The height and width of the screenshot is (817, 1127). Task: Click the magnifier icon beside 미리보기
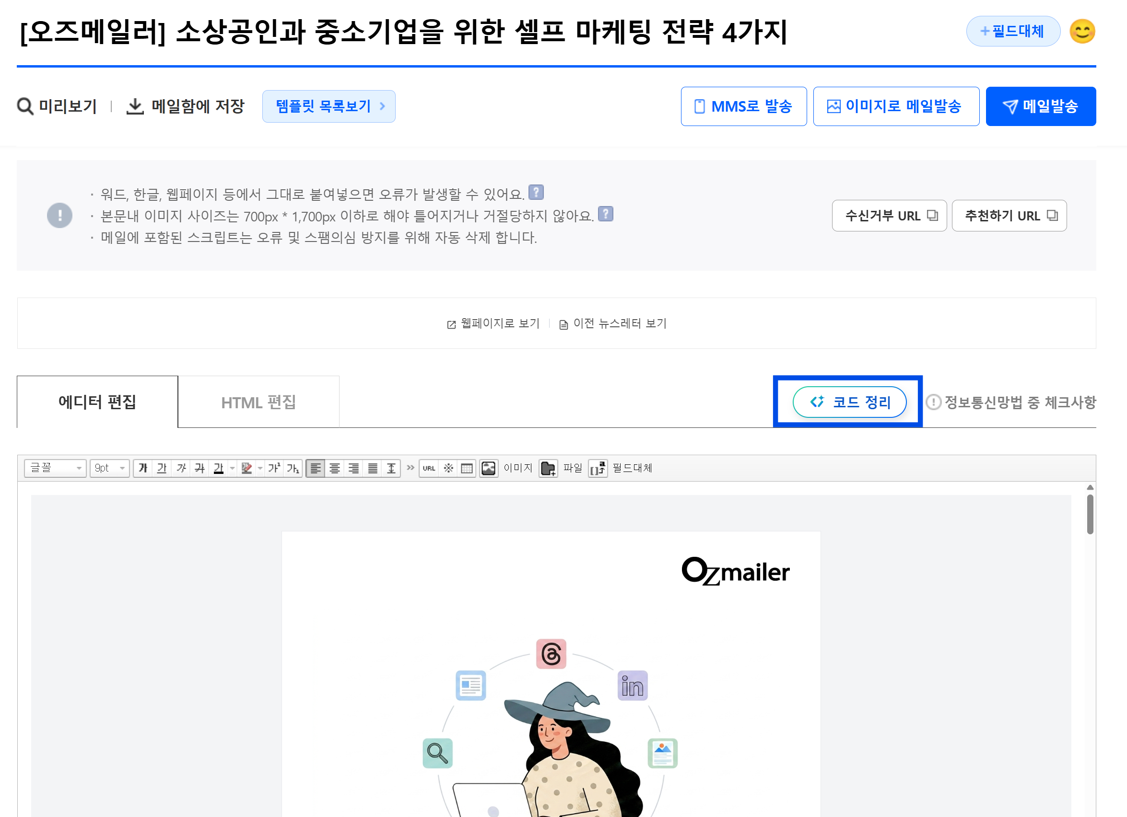point(25,106)
